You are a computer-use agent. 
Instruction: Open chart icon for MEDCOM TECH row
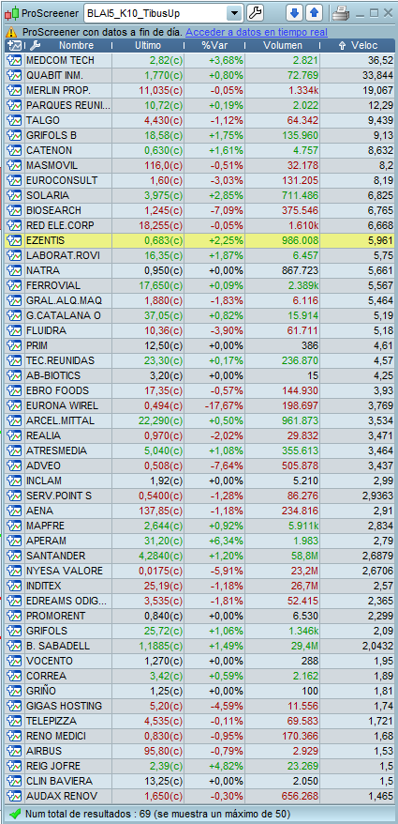tap(13, 60)
